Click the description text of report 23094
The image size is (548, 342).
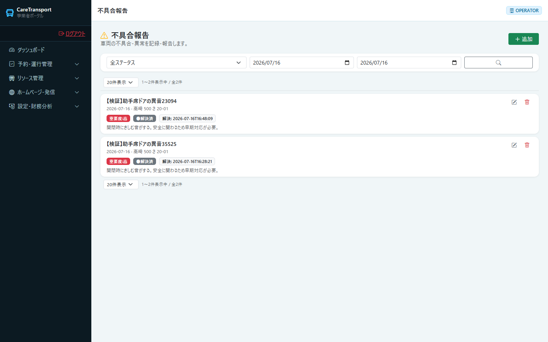[x=164, y=128]
